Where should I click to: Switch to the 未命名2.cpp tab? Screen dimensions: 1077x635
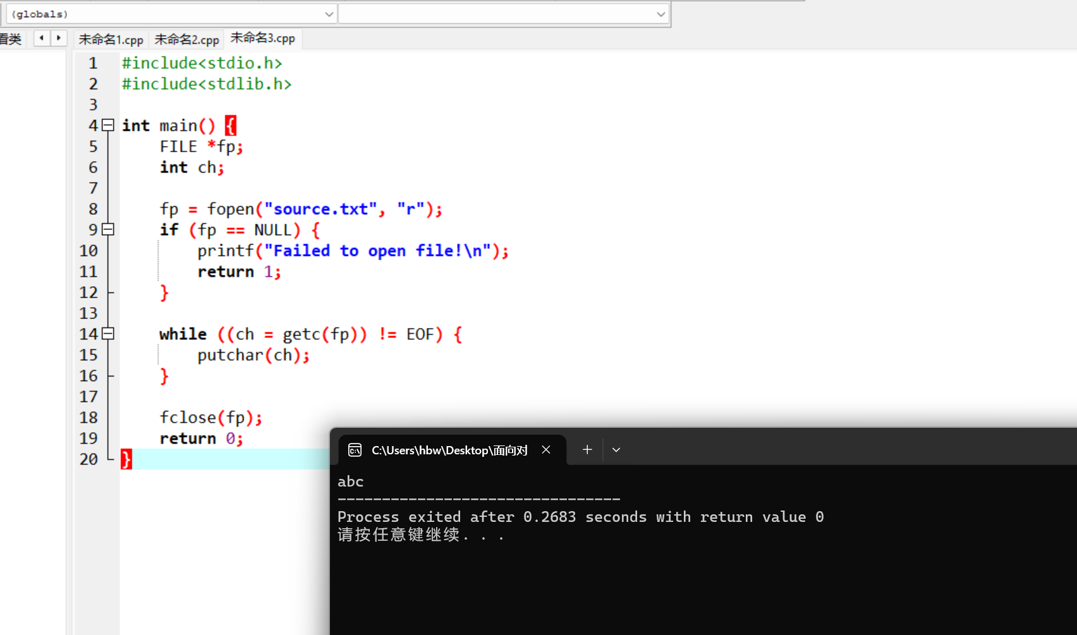pyautogui.click(x=187, y=39)
